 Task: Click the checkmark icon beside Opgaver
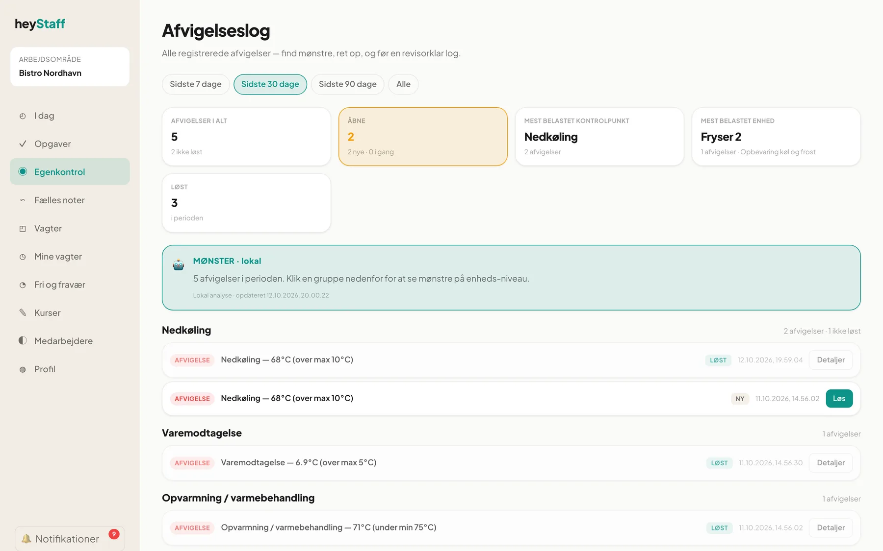pos(23,144)
